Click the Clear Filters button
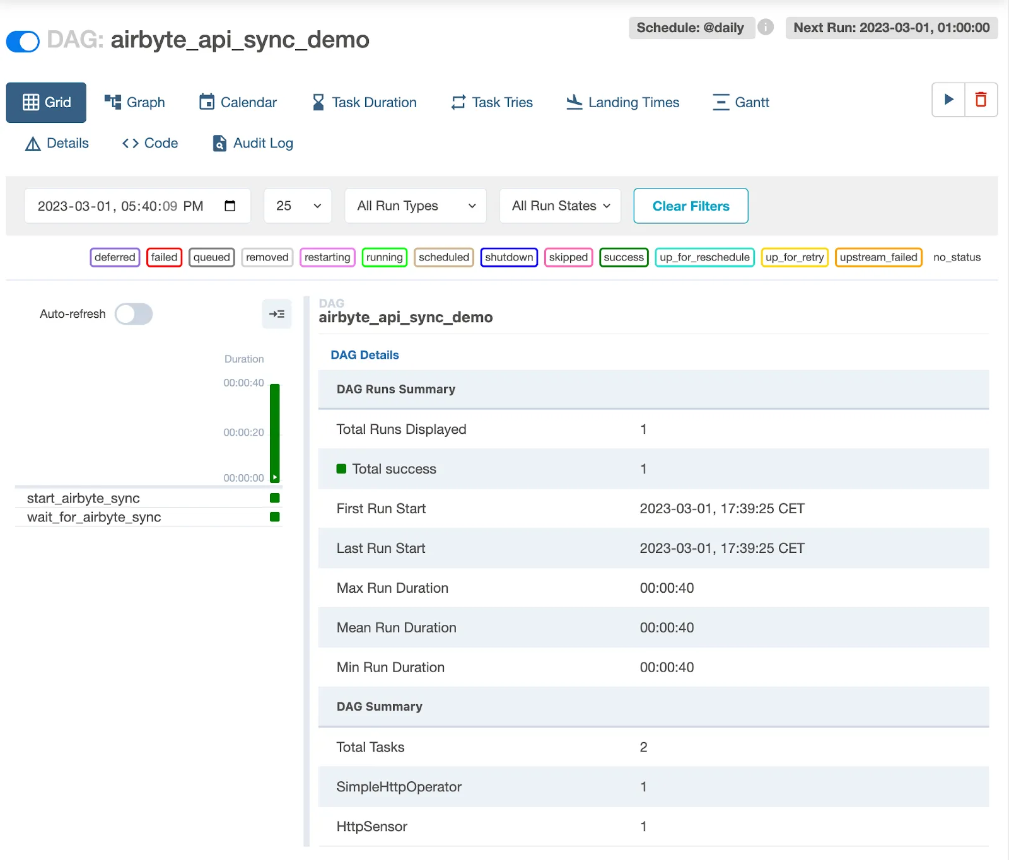Image resolution: width=1009 pixels, height=860 pixels. [x=691, y=206]
